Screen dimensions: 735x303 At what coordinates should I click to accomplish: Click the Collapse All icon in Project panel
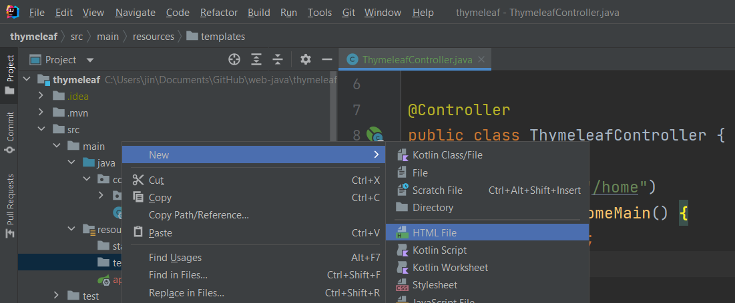click(x=278, y=59)
